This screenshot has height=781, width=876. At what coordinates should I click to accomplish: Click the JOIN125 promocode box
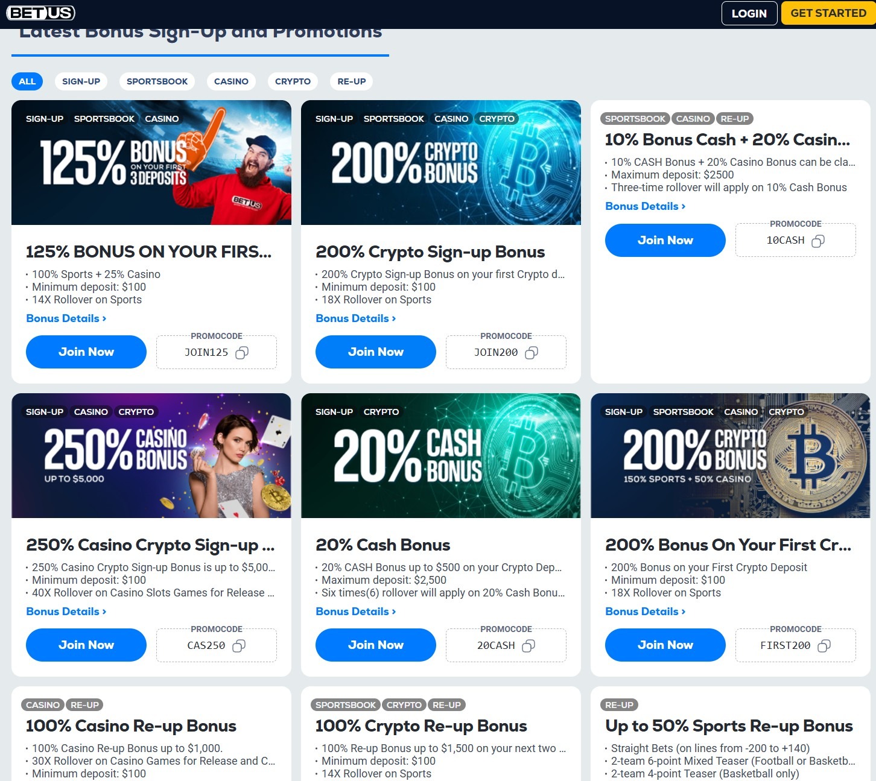(217, 352)
